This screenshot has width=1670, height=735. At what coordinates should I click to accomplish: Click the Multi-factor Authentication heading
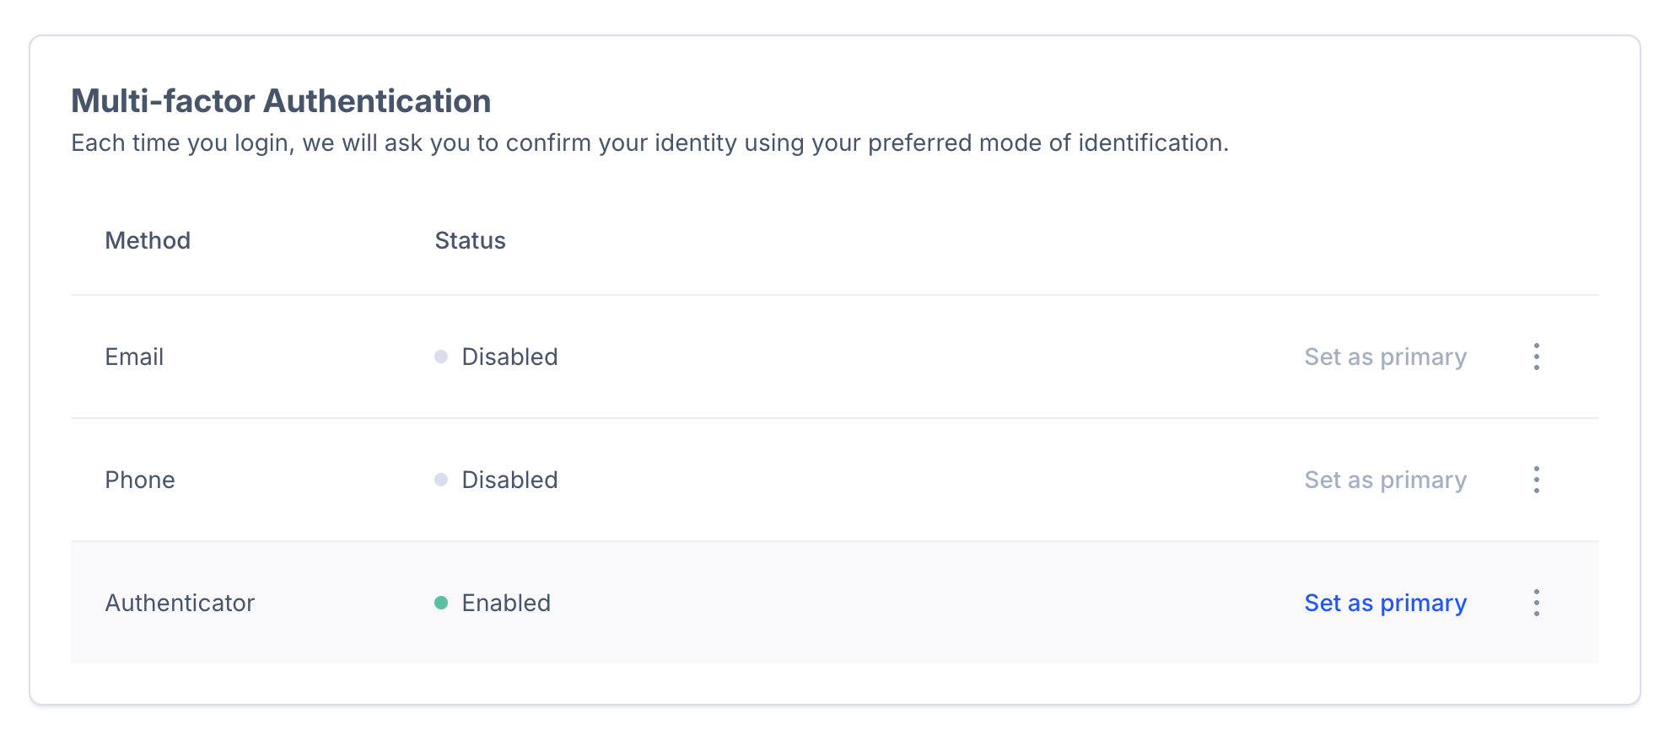[281, 101]
